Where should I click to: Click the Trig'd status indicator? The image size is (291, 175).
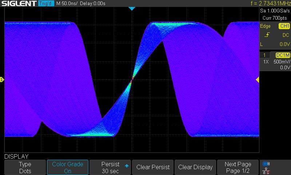point(46,3)
